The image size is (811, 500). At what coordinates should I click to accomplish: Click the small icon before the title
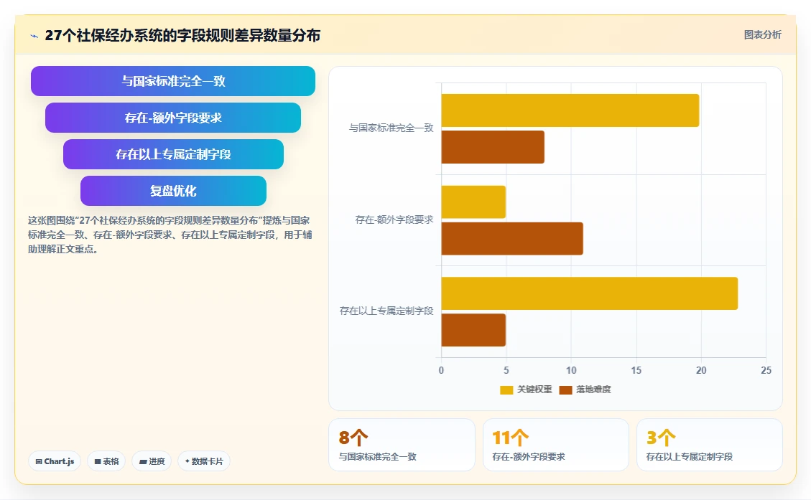(x=34, y=36)
